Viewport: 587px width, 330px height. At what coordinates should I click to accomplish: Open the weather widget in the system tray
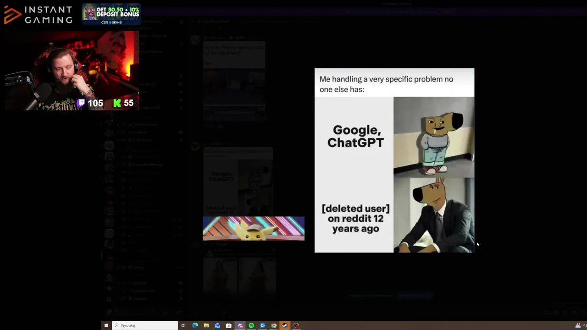pos(580,325)
